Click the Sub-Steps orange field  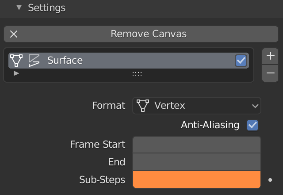[x=196, y=180]
